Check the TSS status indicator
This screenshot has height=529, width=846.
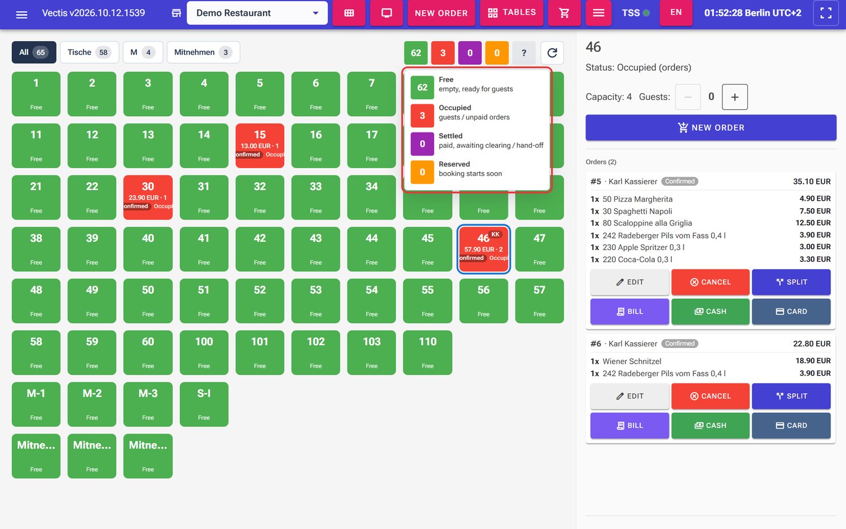point(636,13)
